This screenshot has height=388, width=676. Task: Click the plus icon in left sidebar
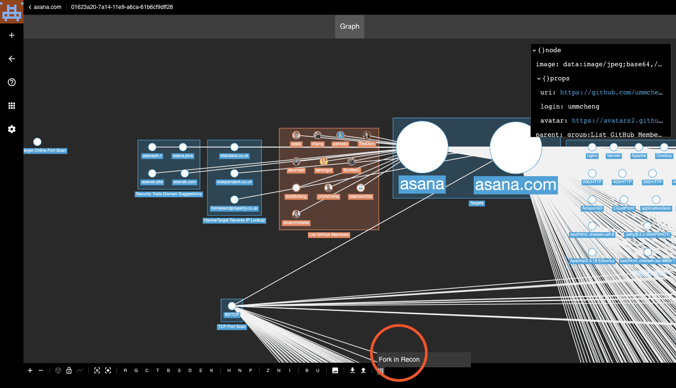pos(12,35)
